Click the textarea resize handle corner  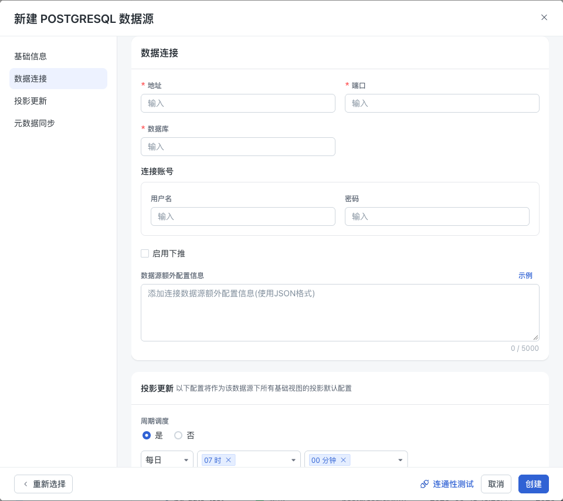[535, 337]
